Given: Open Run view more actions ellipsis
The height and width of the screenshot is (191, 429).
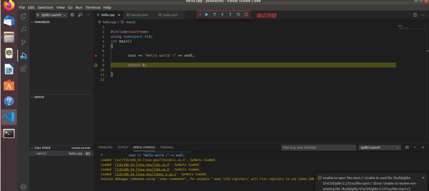Looking at the screenshot, I should pos(88,15).
